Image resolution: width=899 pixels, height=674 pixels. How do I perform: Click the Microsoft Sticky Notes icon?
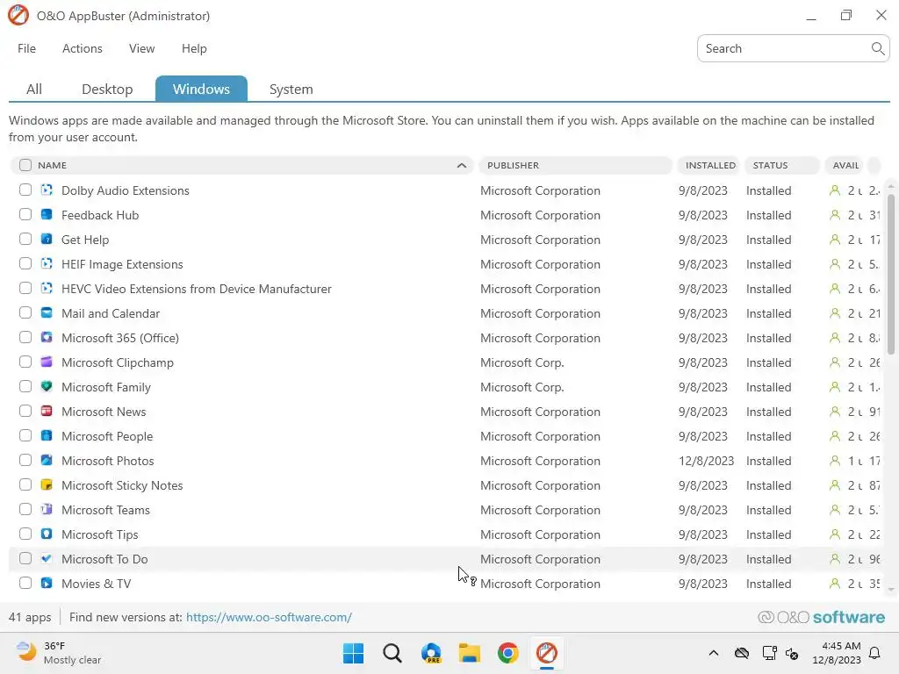(47, 484)
